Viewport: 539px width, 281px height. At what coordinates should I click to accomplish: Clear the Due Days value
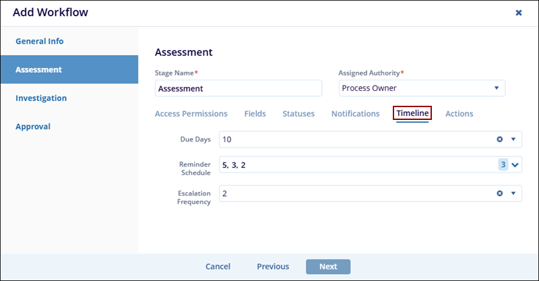[x=500, y=139]
